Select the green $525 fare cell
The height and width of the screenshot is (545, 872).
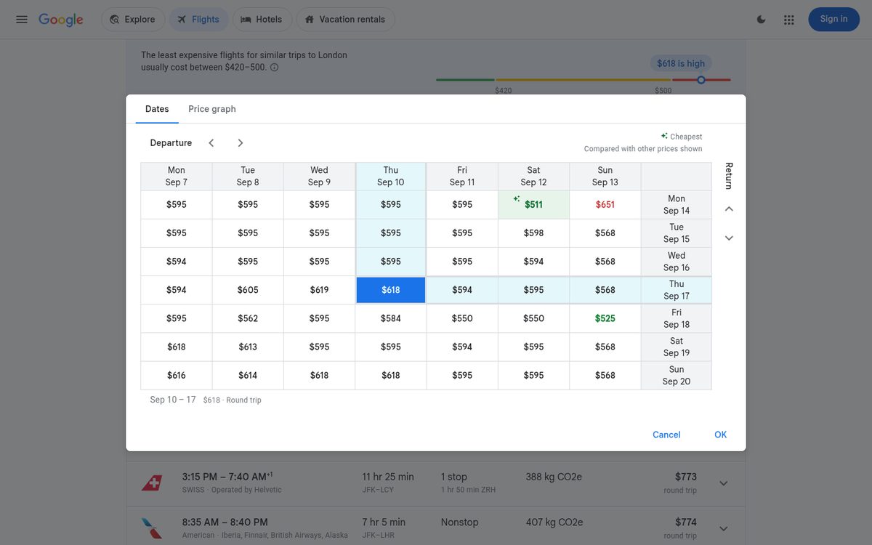pos(605,318)
